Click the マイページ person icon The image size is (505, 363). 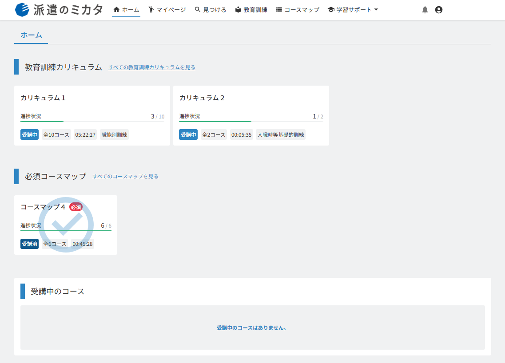pos(151,10)
